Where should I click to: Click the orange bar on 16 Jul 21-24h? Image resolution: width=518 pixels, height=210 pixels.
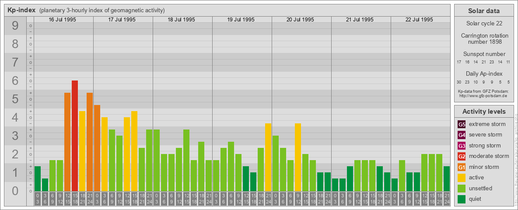[x=90, y=142]
